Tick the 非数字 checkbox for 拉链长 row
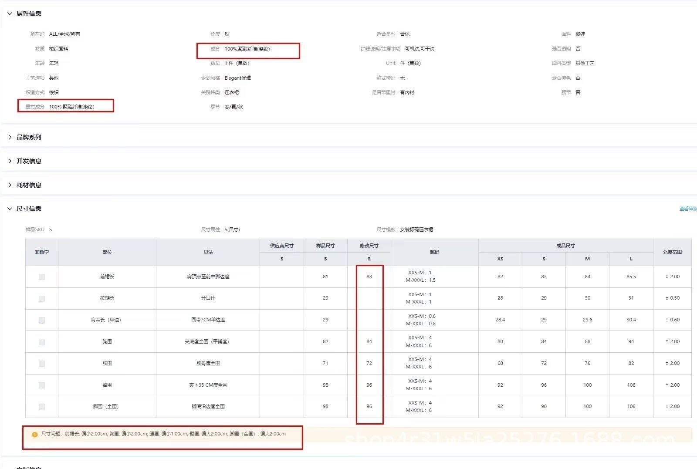This screenshot has width=697, height=469. click(42, 299)
